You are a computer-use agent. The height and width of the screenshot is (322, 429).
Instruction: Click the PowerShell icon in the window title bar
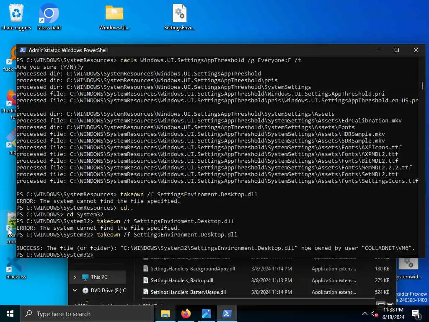coord(23,50)
